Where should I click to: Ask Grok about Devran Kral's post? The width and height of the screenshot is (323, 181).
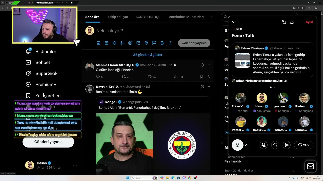coord(202,87)
